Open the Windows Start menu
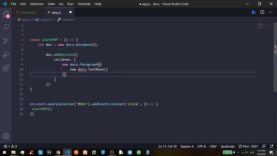The width and height of the screenshot is (277, 156). 4,152
